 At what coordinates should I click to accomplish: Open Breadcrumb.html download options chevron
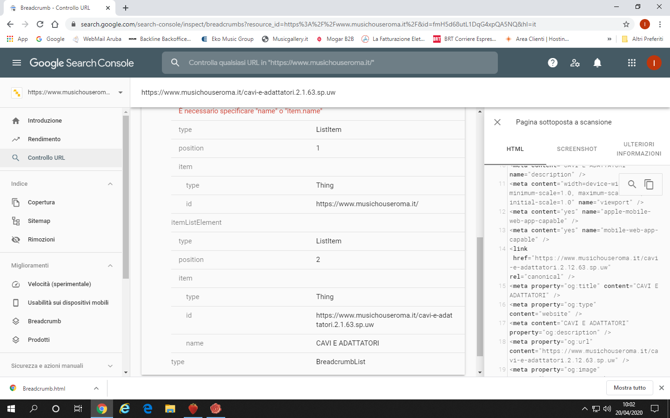96,388
